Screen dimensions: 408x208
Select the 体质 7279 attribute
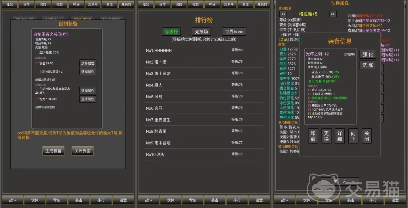[x=287, y=59]
